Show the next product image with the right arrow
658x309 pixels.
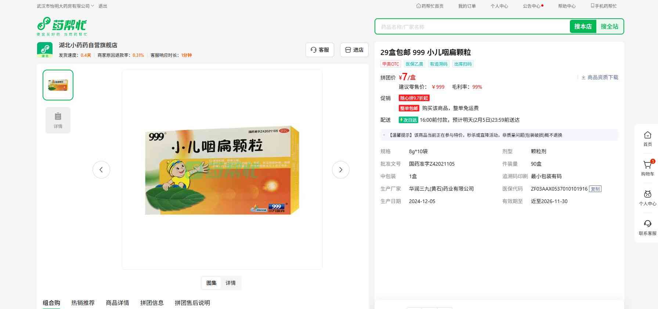coord(340,170)
